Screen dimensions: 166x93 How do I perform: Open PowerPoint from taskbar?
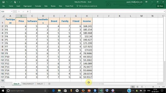click(89, 91)
